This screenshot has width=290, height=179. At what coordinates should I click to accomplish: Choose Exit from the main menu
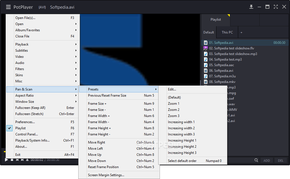click(43, 154)
